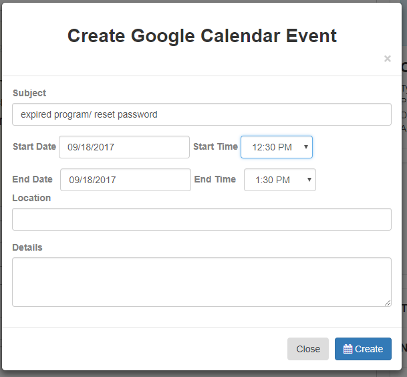
Task: Open the Start Time dropdown
Action: tap(277, 147)
